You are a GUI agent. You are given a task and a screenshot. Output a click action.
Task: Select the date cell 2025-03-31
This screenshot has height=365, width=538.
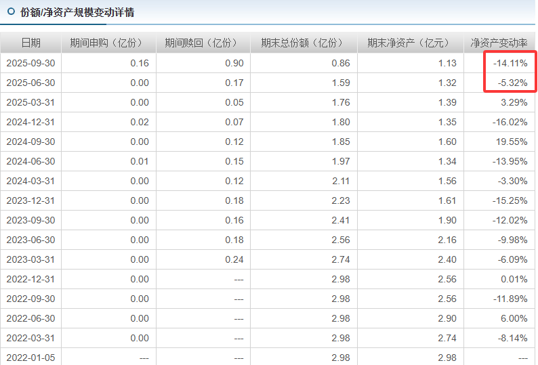(x=30, y=102)
